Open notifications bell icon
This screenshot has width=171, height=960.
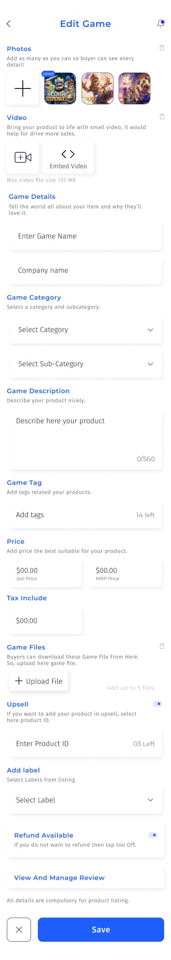(x=161, y=24)
